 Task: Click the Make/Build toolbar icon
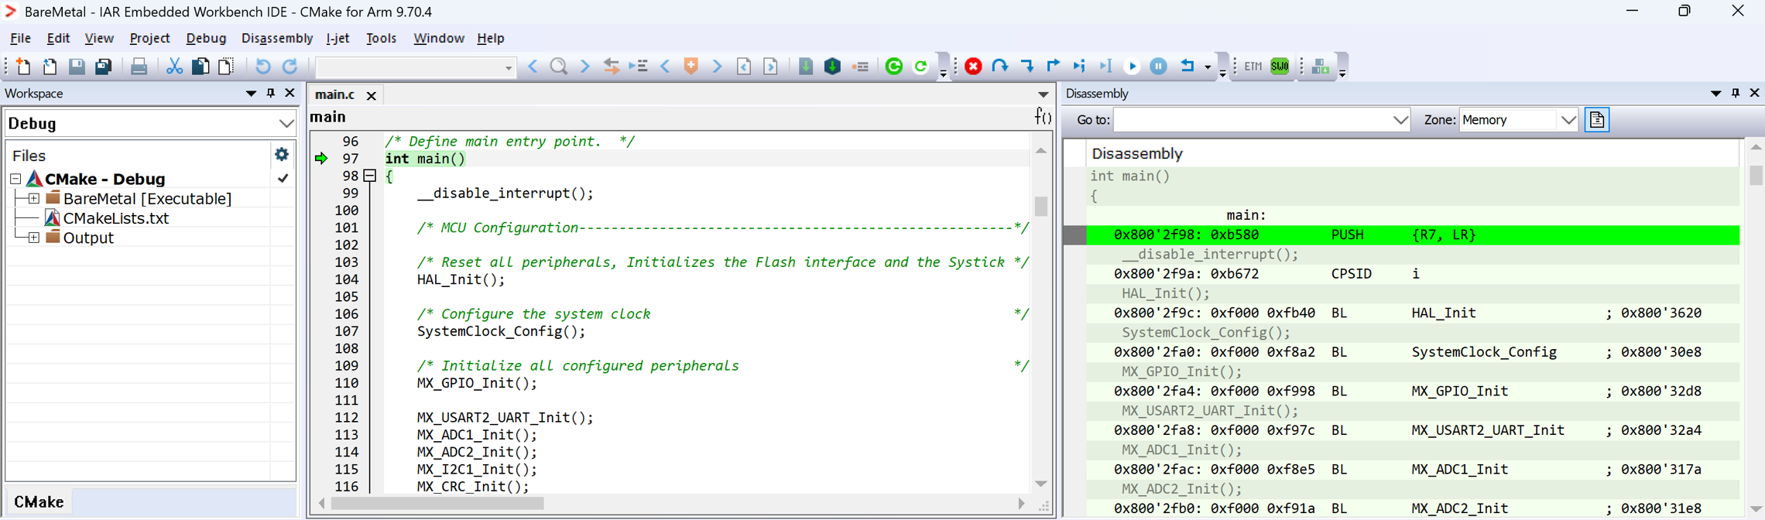[806, 67]
